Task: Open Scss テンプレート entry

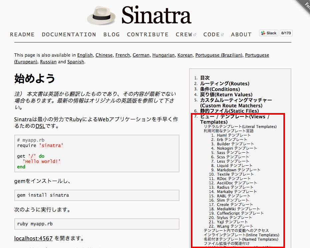Action: coord(233,157)
